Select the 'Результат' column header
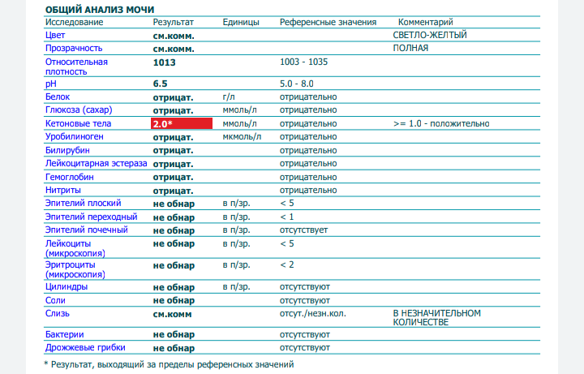The image size is (584, 374). (173, 22)
